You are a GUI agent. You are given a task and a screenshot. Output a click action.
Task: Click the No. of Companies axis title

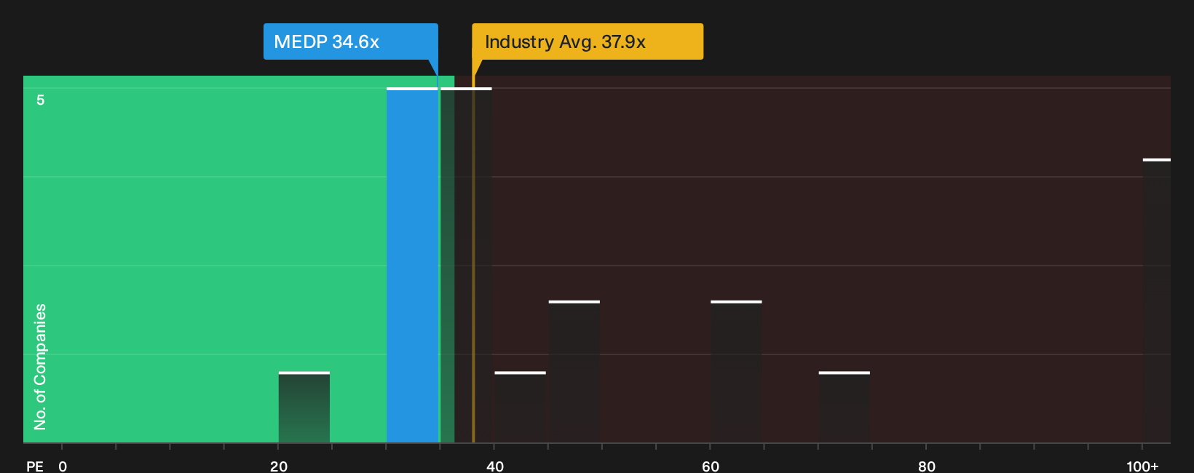pyautogui.click(x=40, y=367)
